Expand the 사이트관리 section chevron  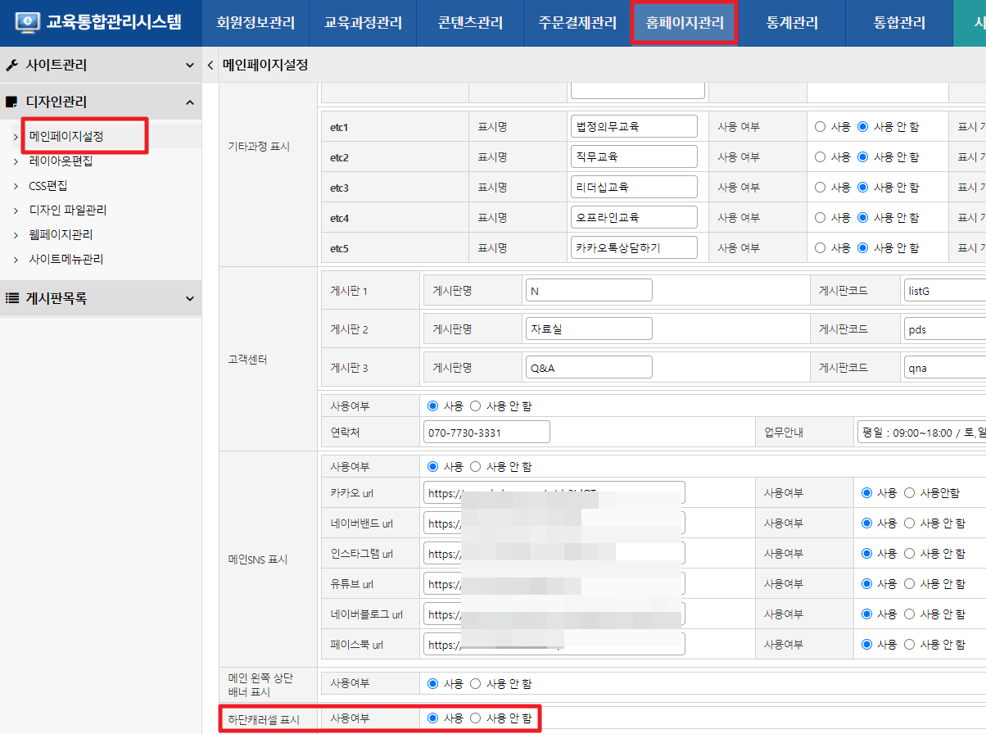pyautogui.click(x=189, y=65)
